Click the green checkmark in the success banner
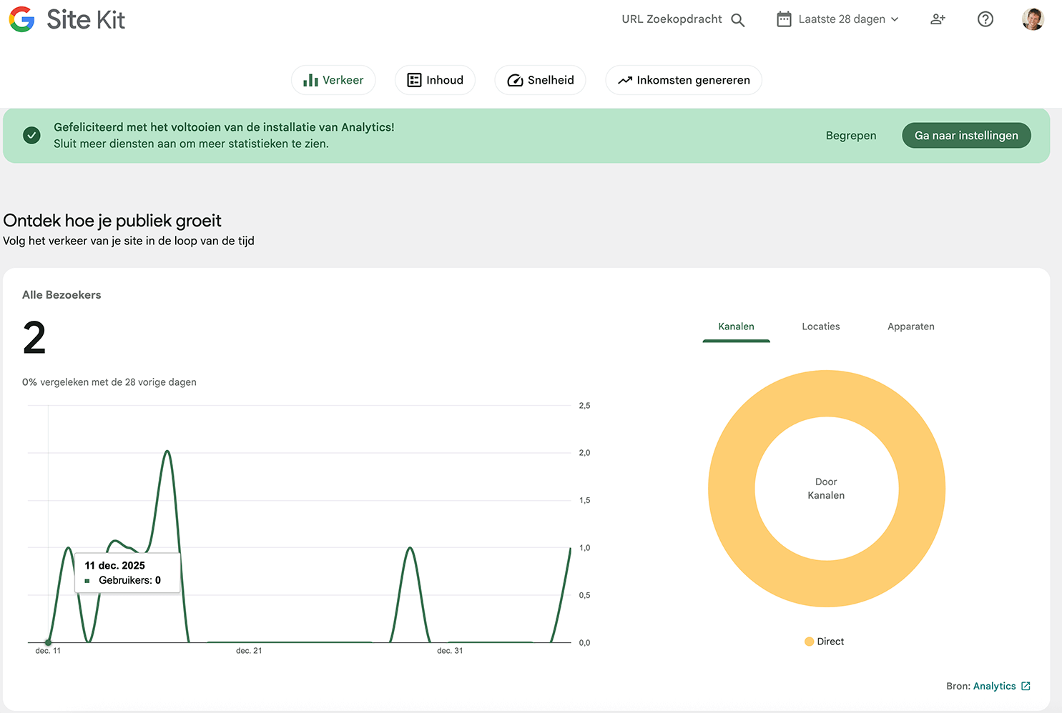This screenshot has height=713, width=1062. (31, 135)
